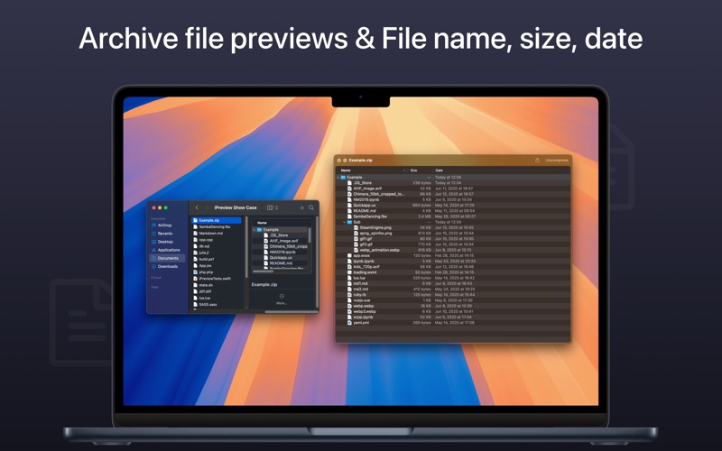Select SteamEngine.png in the archive list
Viewport: 722px width, 451px height.
[x=375, y=227]
